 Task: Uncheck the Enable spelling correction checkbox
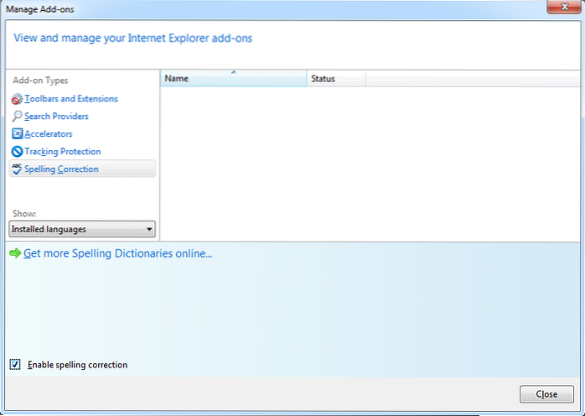pyautogui.click(x=15, y=365)
